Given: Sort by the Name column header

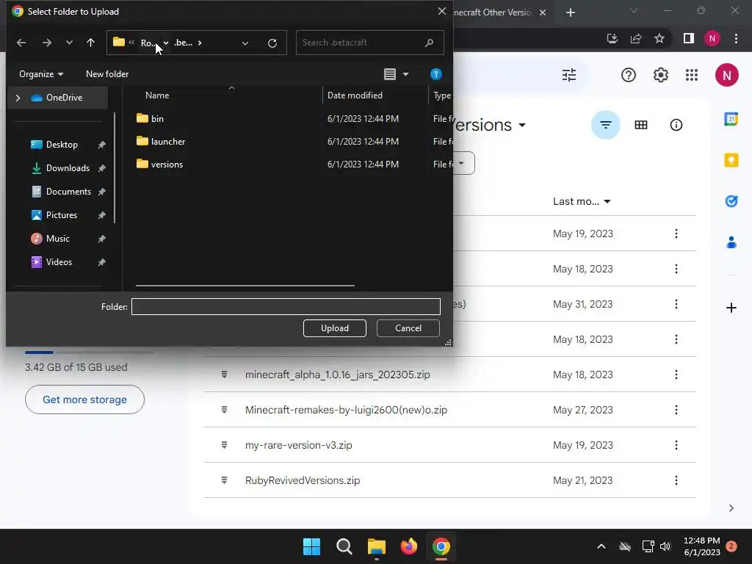Looking at the screenshot, I should 157,95.
